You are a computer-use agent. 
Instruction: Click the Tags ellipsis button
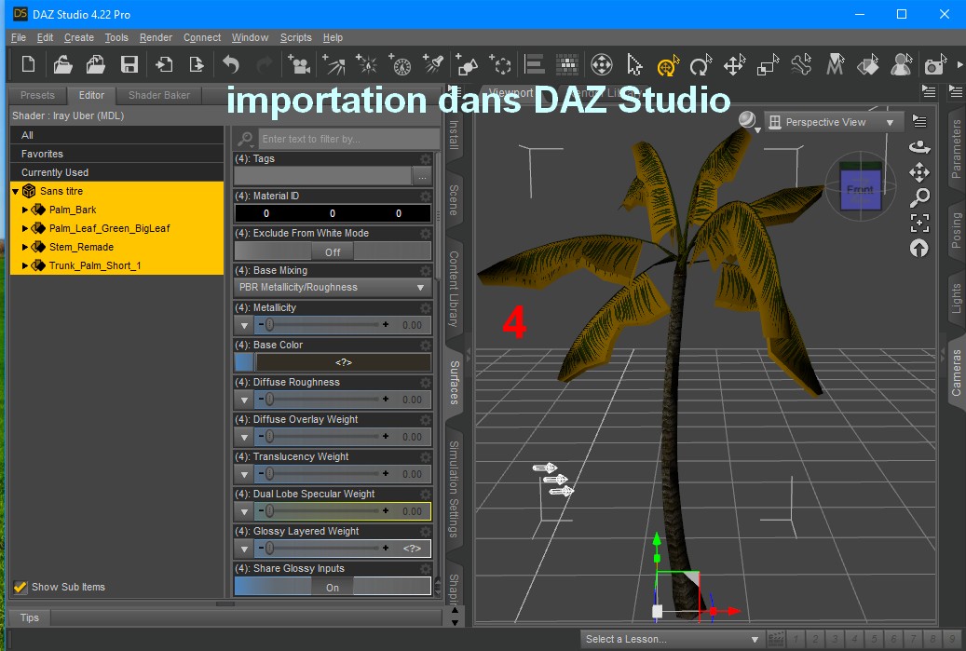pos(422,177)
